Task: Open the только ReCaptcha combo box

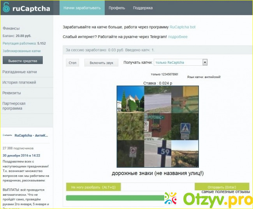Action: pos(178,62)
